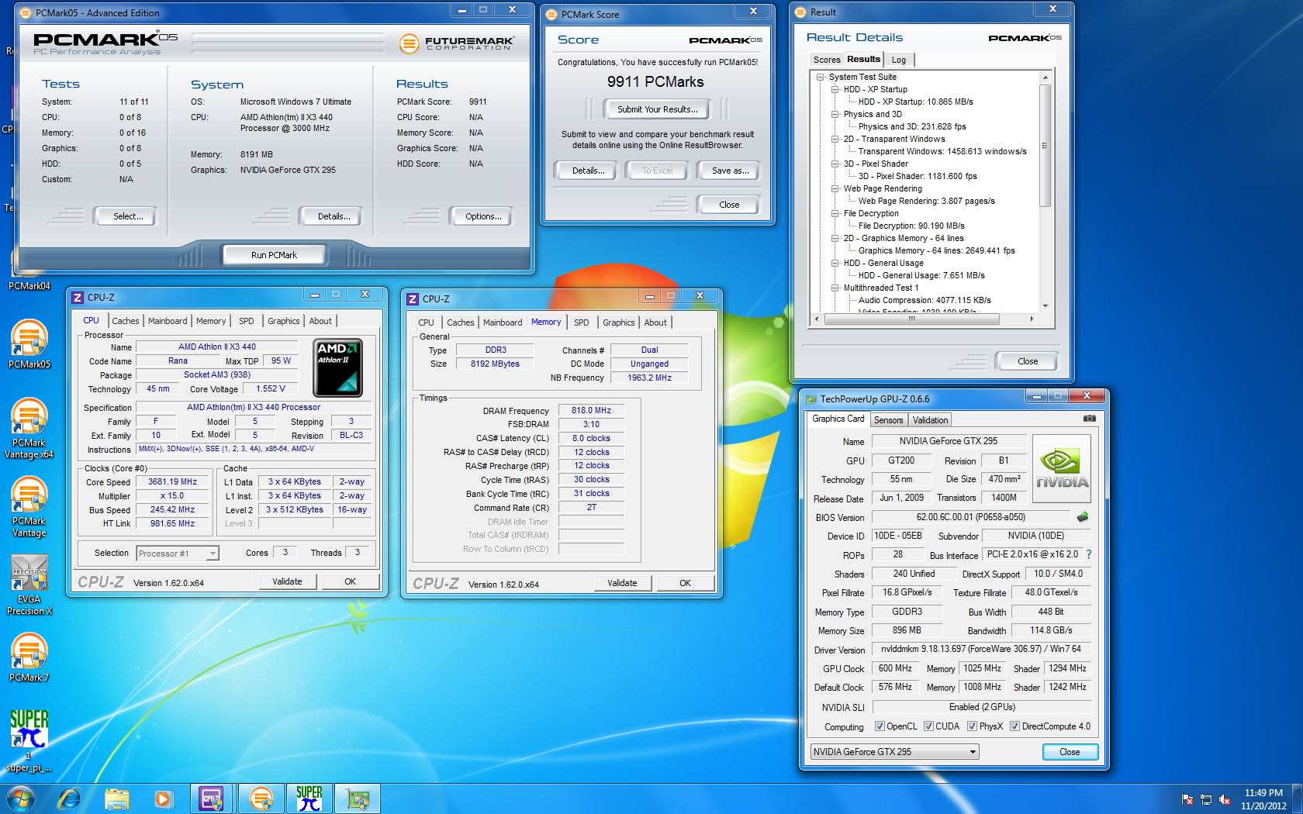Image resolution: width=1303 pixels, height=814 pixels.
Task: Take GPU-Z screenshot with camera icon
Action: click(1090, 419)
